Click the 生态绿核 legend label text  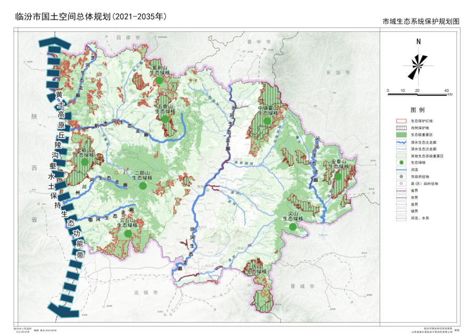tap(418, 163)
